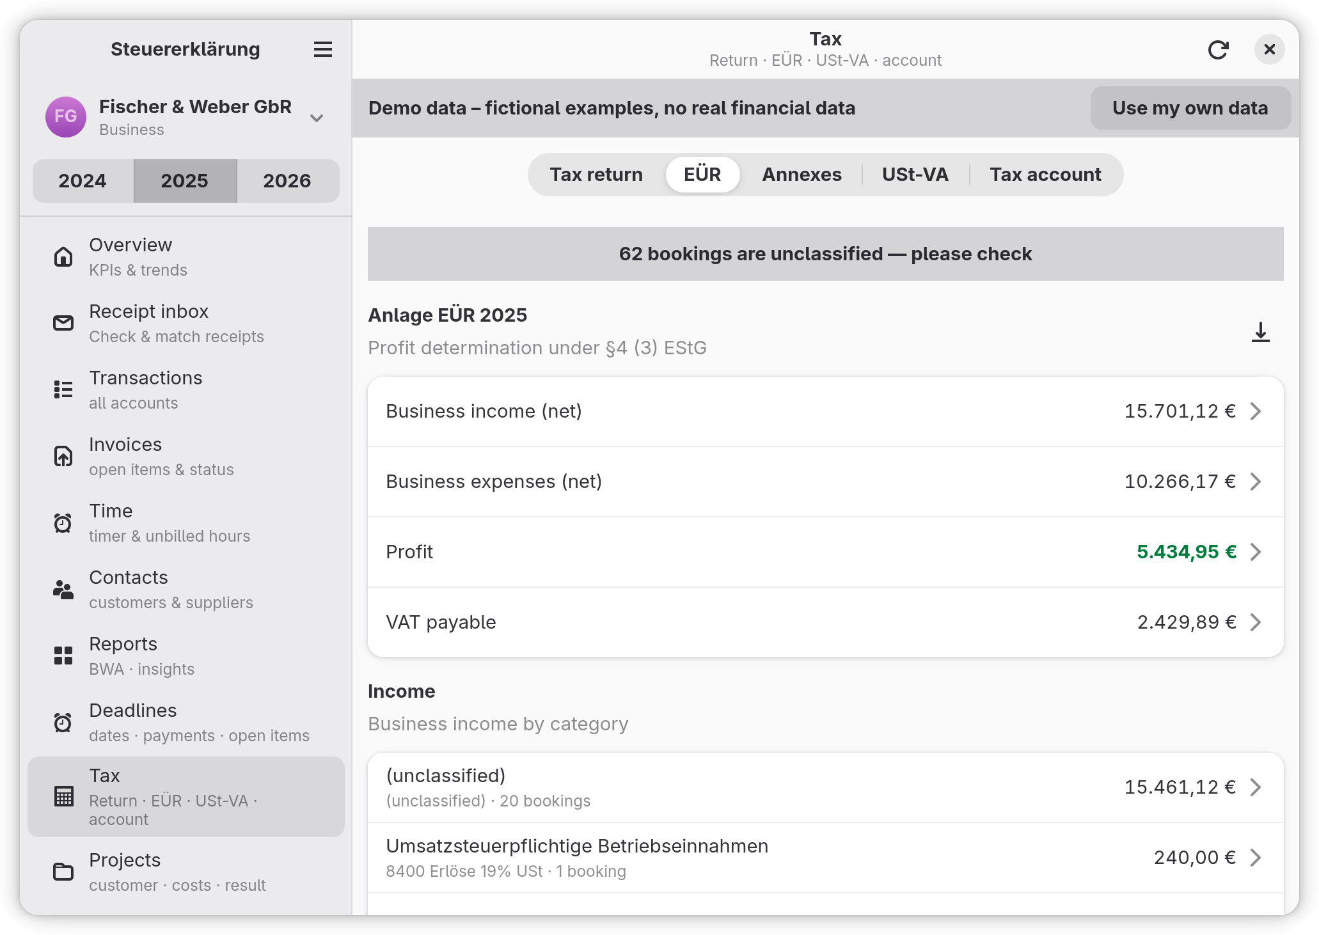Open Receipt inbox in the sidebar

[x=186, y=324]
